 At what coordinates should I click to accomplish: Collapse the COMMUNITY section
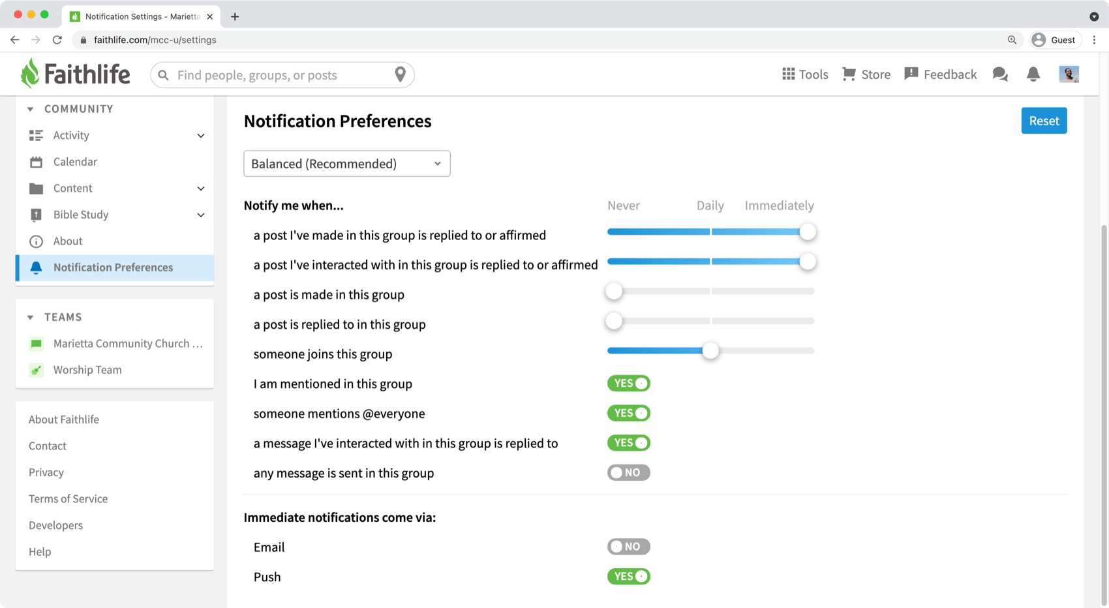tap(30, 109)
